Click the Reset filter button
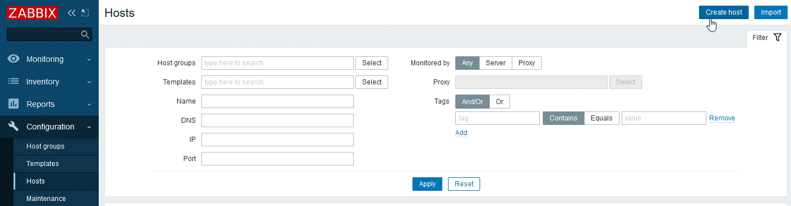This screenshot has height=206, width=791. coord(464,184)
